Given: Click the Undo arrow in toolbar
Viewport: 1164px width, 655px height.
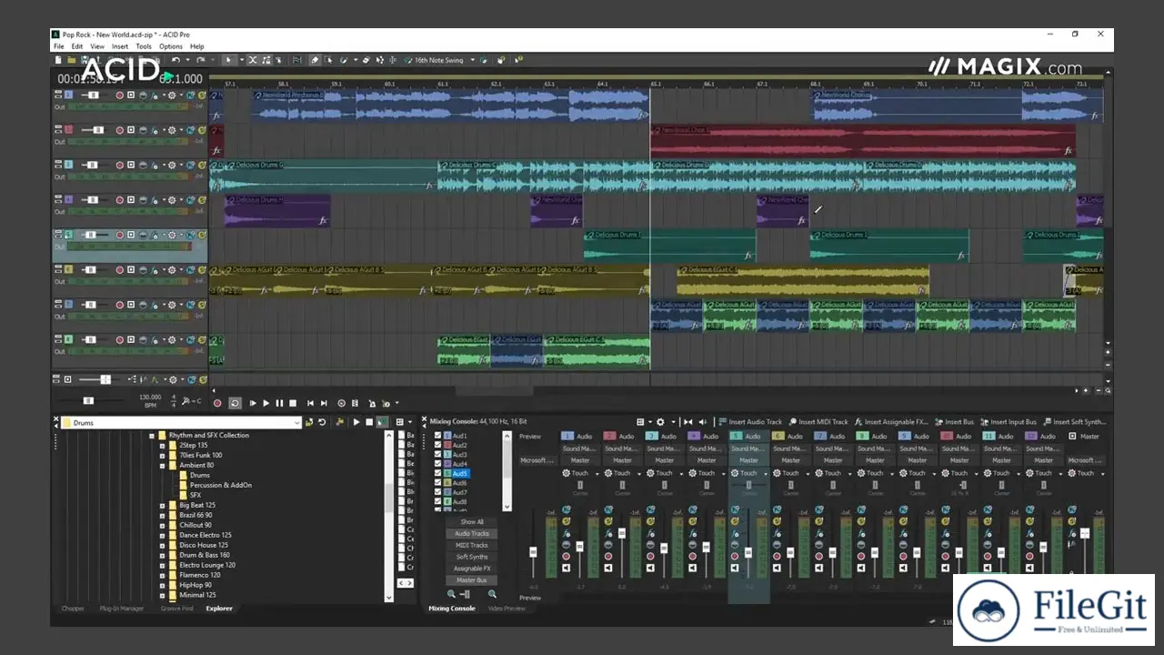Looking at the screenshot, I should (176, 60).
